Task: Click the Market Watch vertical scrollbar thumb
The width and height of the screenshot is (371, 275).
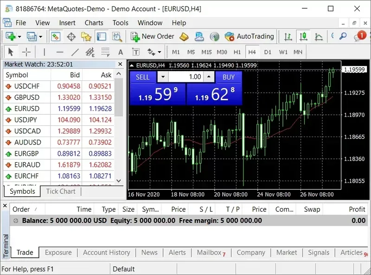Action: tap(119, 97)
